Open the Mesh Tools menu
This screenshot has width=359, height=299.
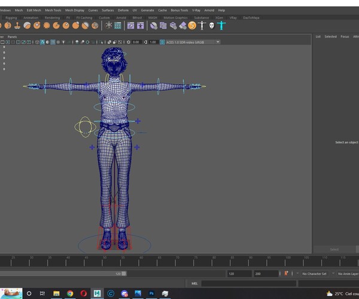click(x=53, y=10)
